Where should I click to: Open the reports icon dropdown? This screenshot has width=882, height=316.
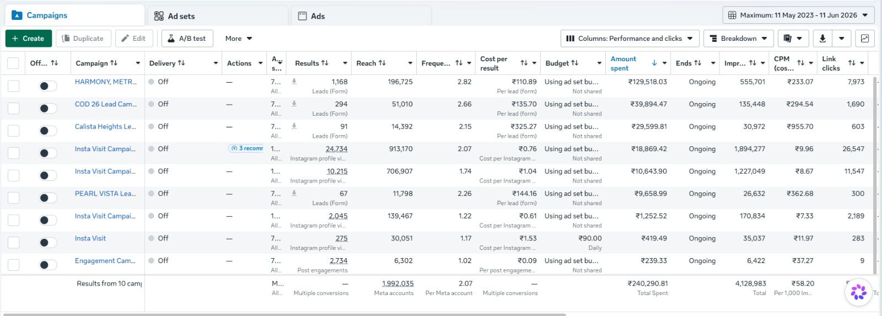793,39
